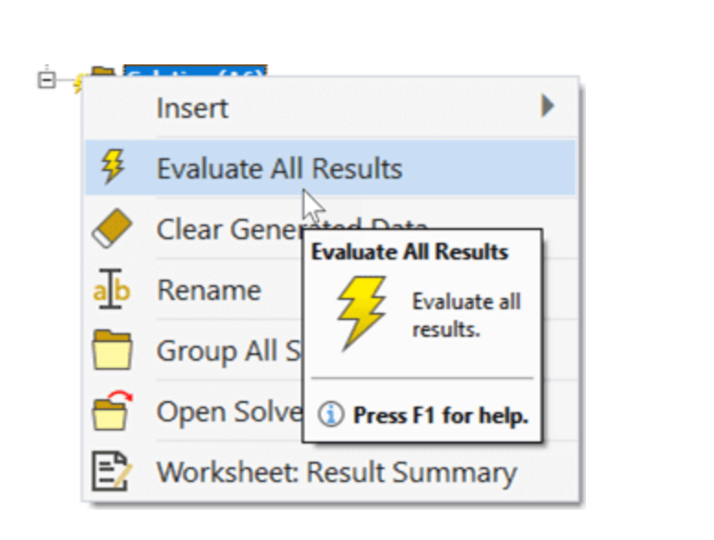Screen dimensions: 714x540
Task: Click the Open Solver folder arrow icon
Action: point(112,410)
